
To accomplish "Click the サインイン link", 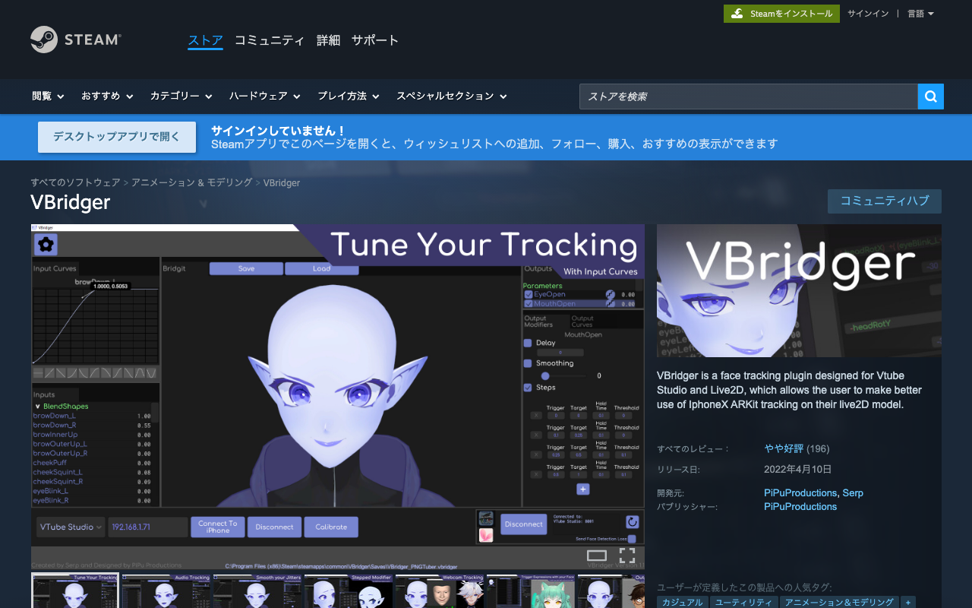I will (x=868, y=14).
